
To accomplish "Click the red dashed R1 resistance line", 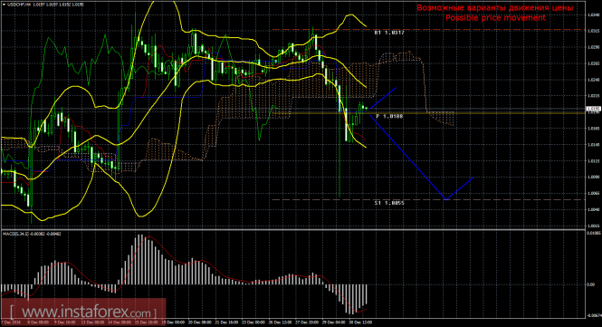I will pos(428,30).
